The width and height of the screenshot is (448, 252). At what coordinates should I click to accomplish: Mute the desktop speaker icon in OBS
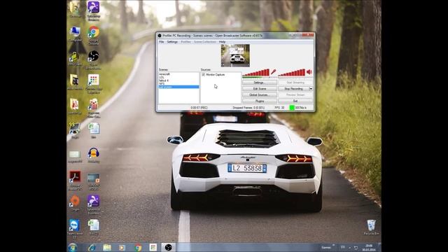(309, 72)
